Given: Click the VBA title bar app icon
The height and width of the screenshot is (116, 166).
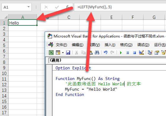Looking at the screenshot, I should 50,36.
